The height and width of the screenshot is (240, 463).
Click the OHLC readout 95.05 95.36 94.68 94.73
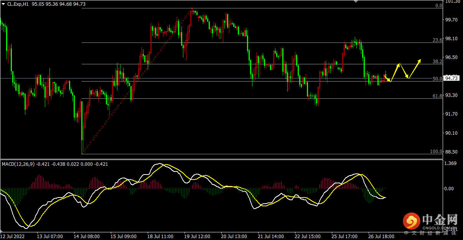[59, 4]
